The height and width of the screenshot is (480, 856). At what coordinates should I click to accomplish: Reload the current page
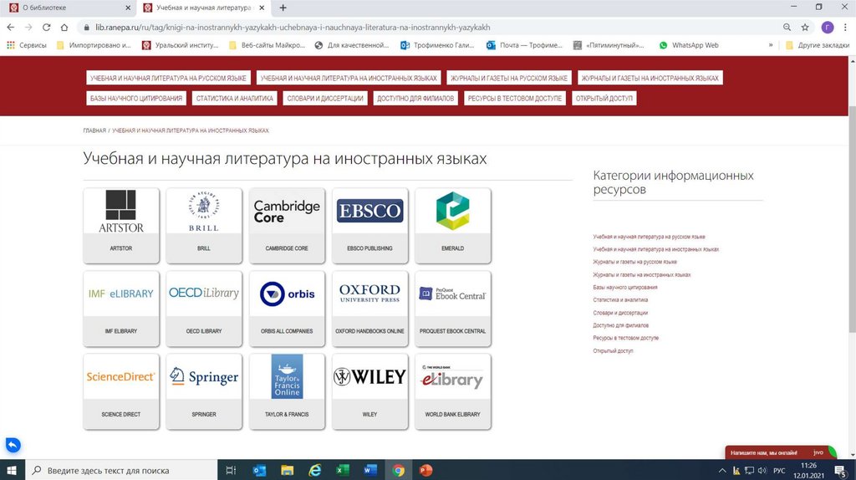point(47,28)
